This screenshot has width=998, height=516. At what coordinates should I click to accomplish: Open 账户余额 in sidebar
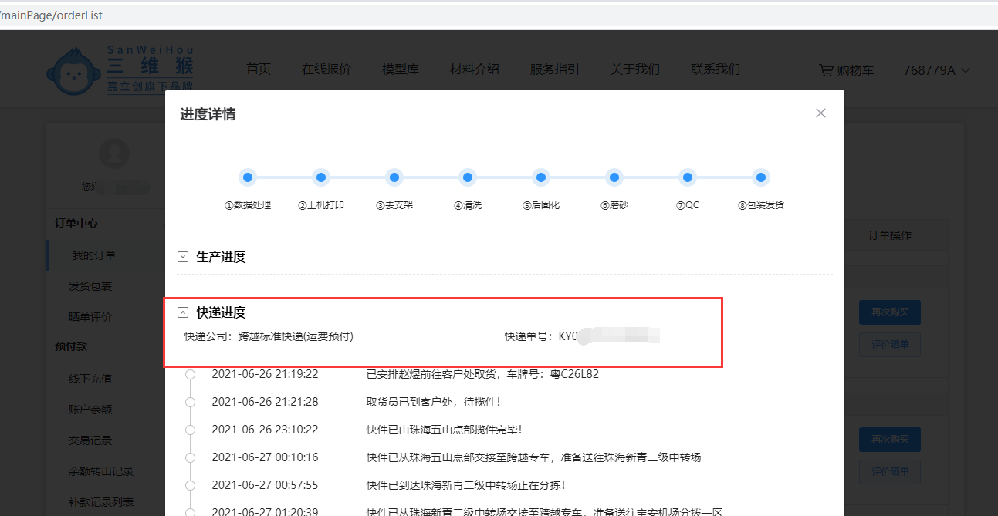coord(90,410)
